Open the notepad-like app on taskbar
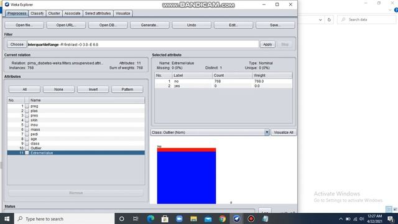The height and width of the screenshot is (224, 398). tap(266, 218)
